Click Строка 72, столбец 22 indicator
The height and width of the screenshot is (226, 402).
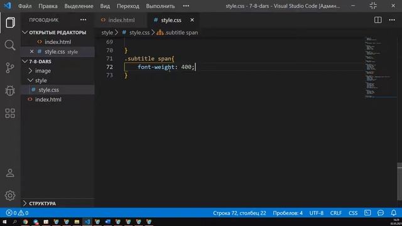239,213
